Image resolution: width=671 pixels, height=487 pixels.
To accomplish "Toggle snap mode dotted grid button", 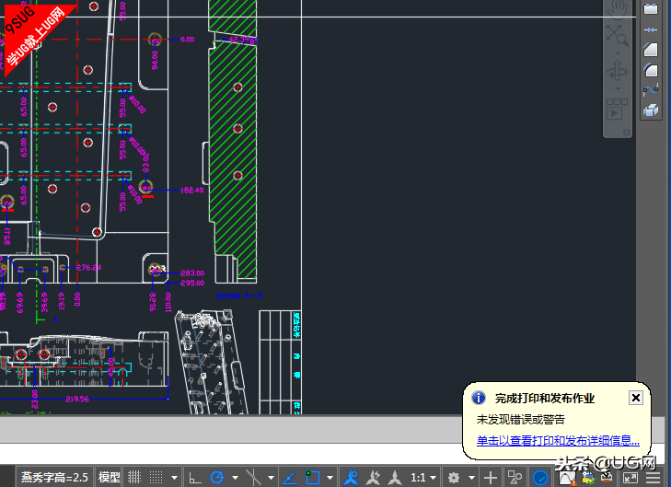I will 156,477.
